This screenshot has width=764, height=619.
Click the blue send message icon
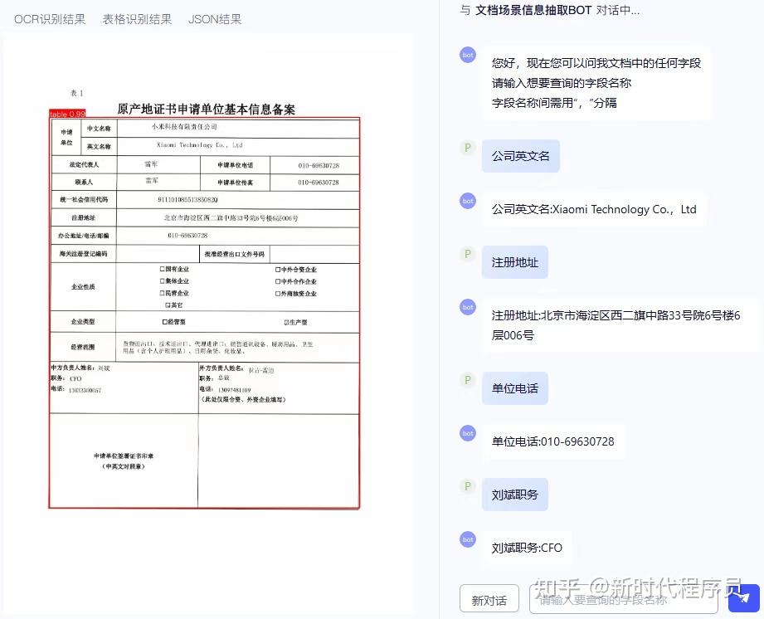click(x=744, y=598)
